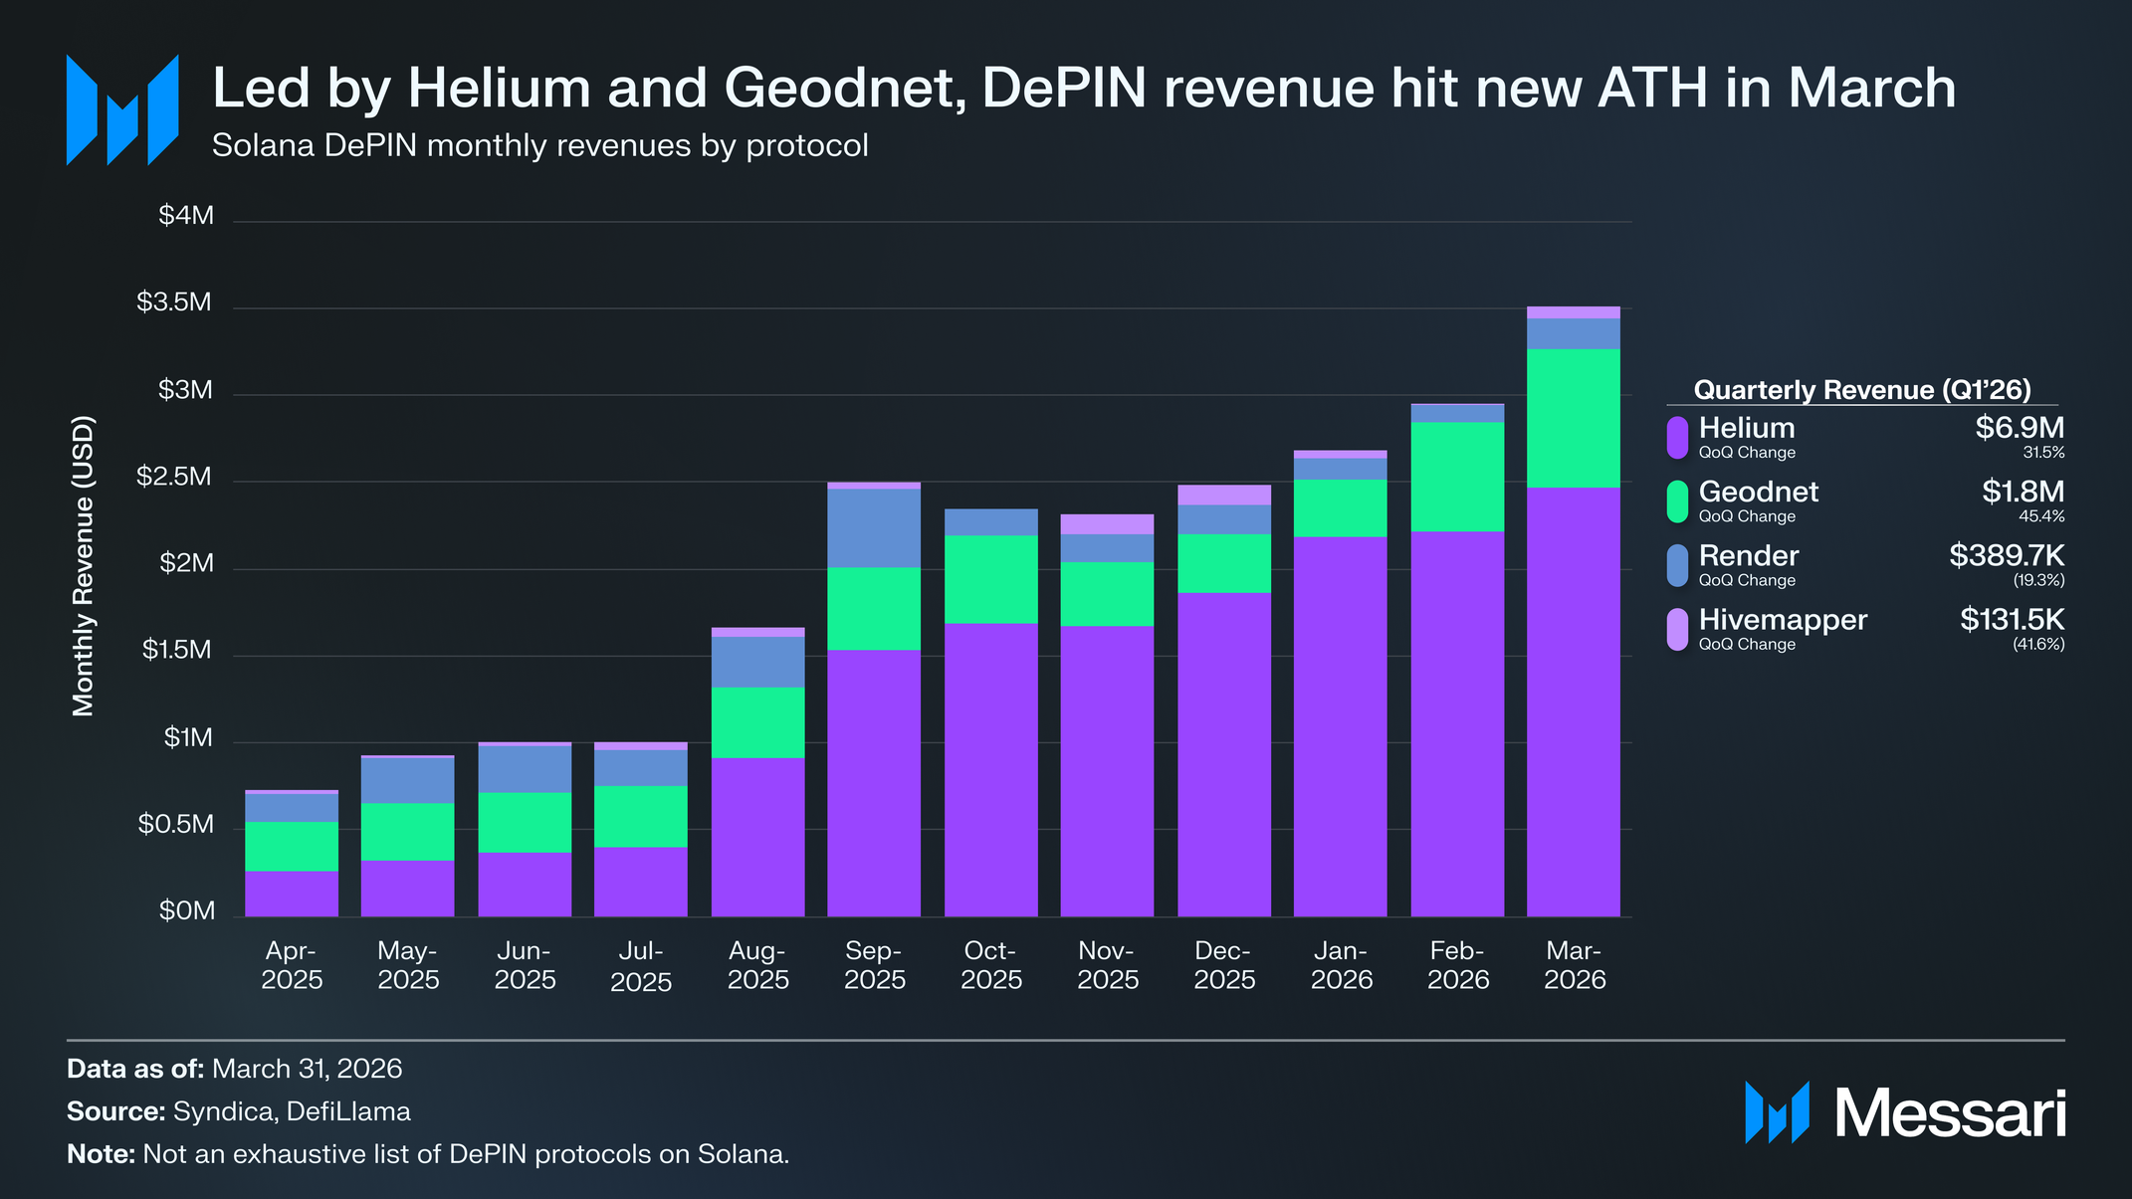The image size is (2132, 1199).
Task: Click the Sep-2025 Render blue segment
Action: pos(874,528)
